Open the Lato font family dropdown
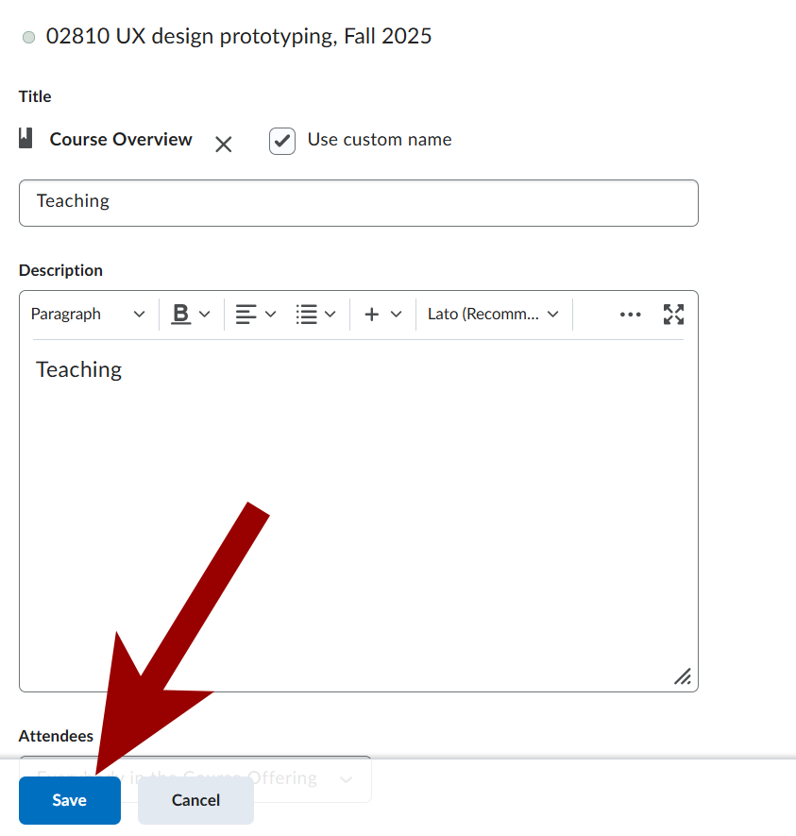Screen dimensions: 796x836 [x=493, y=315]
